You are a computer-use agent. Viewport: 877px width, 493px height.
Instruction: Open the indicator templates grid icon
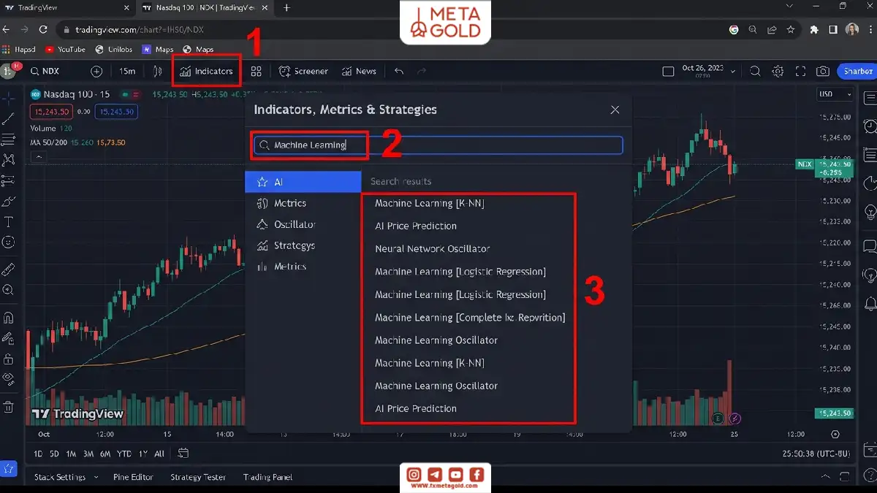256,71
